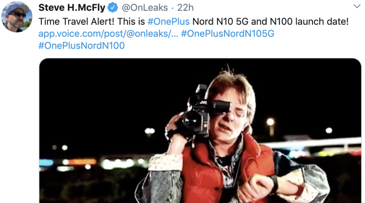Open the Steve H.McFly display name

tap(72, 8)
